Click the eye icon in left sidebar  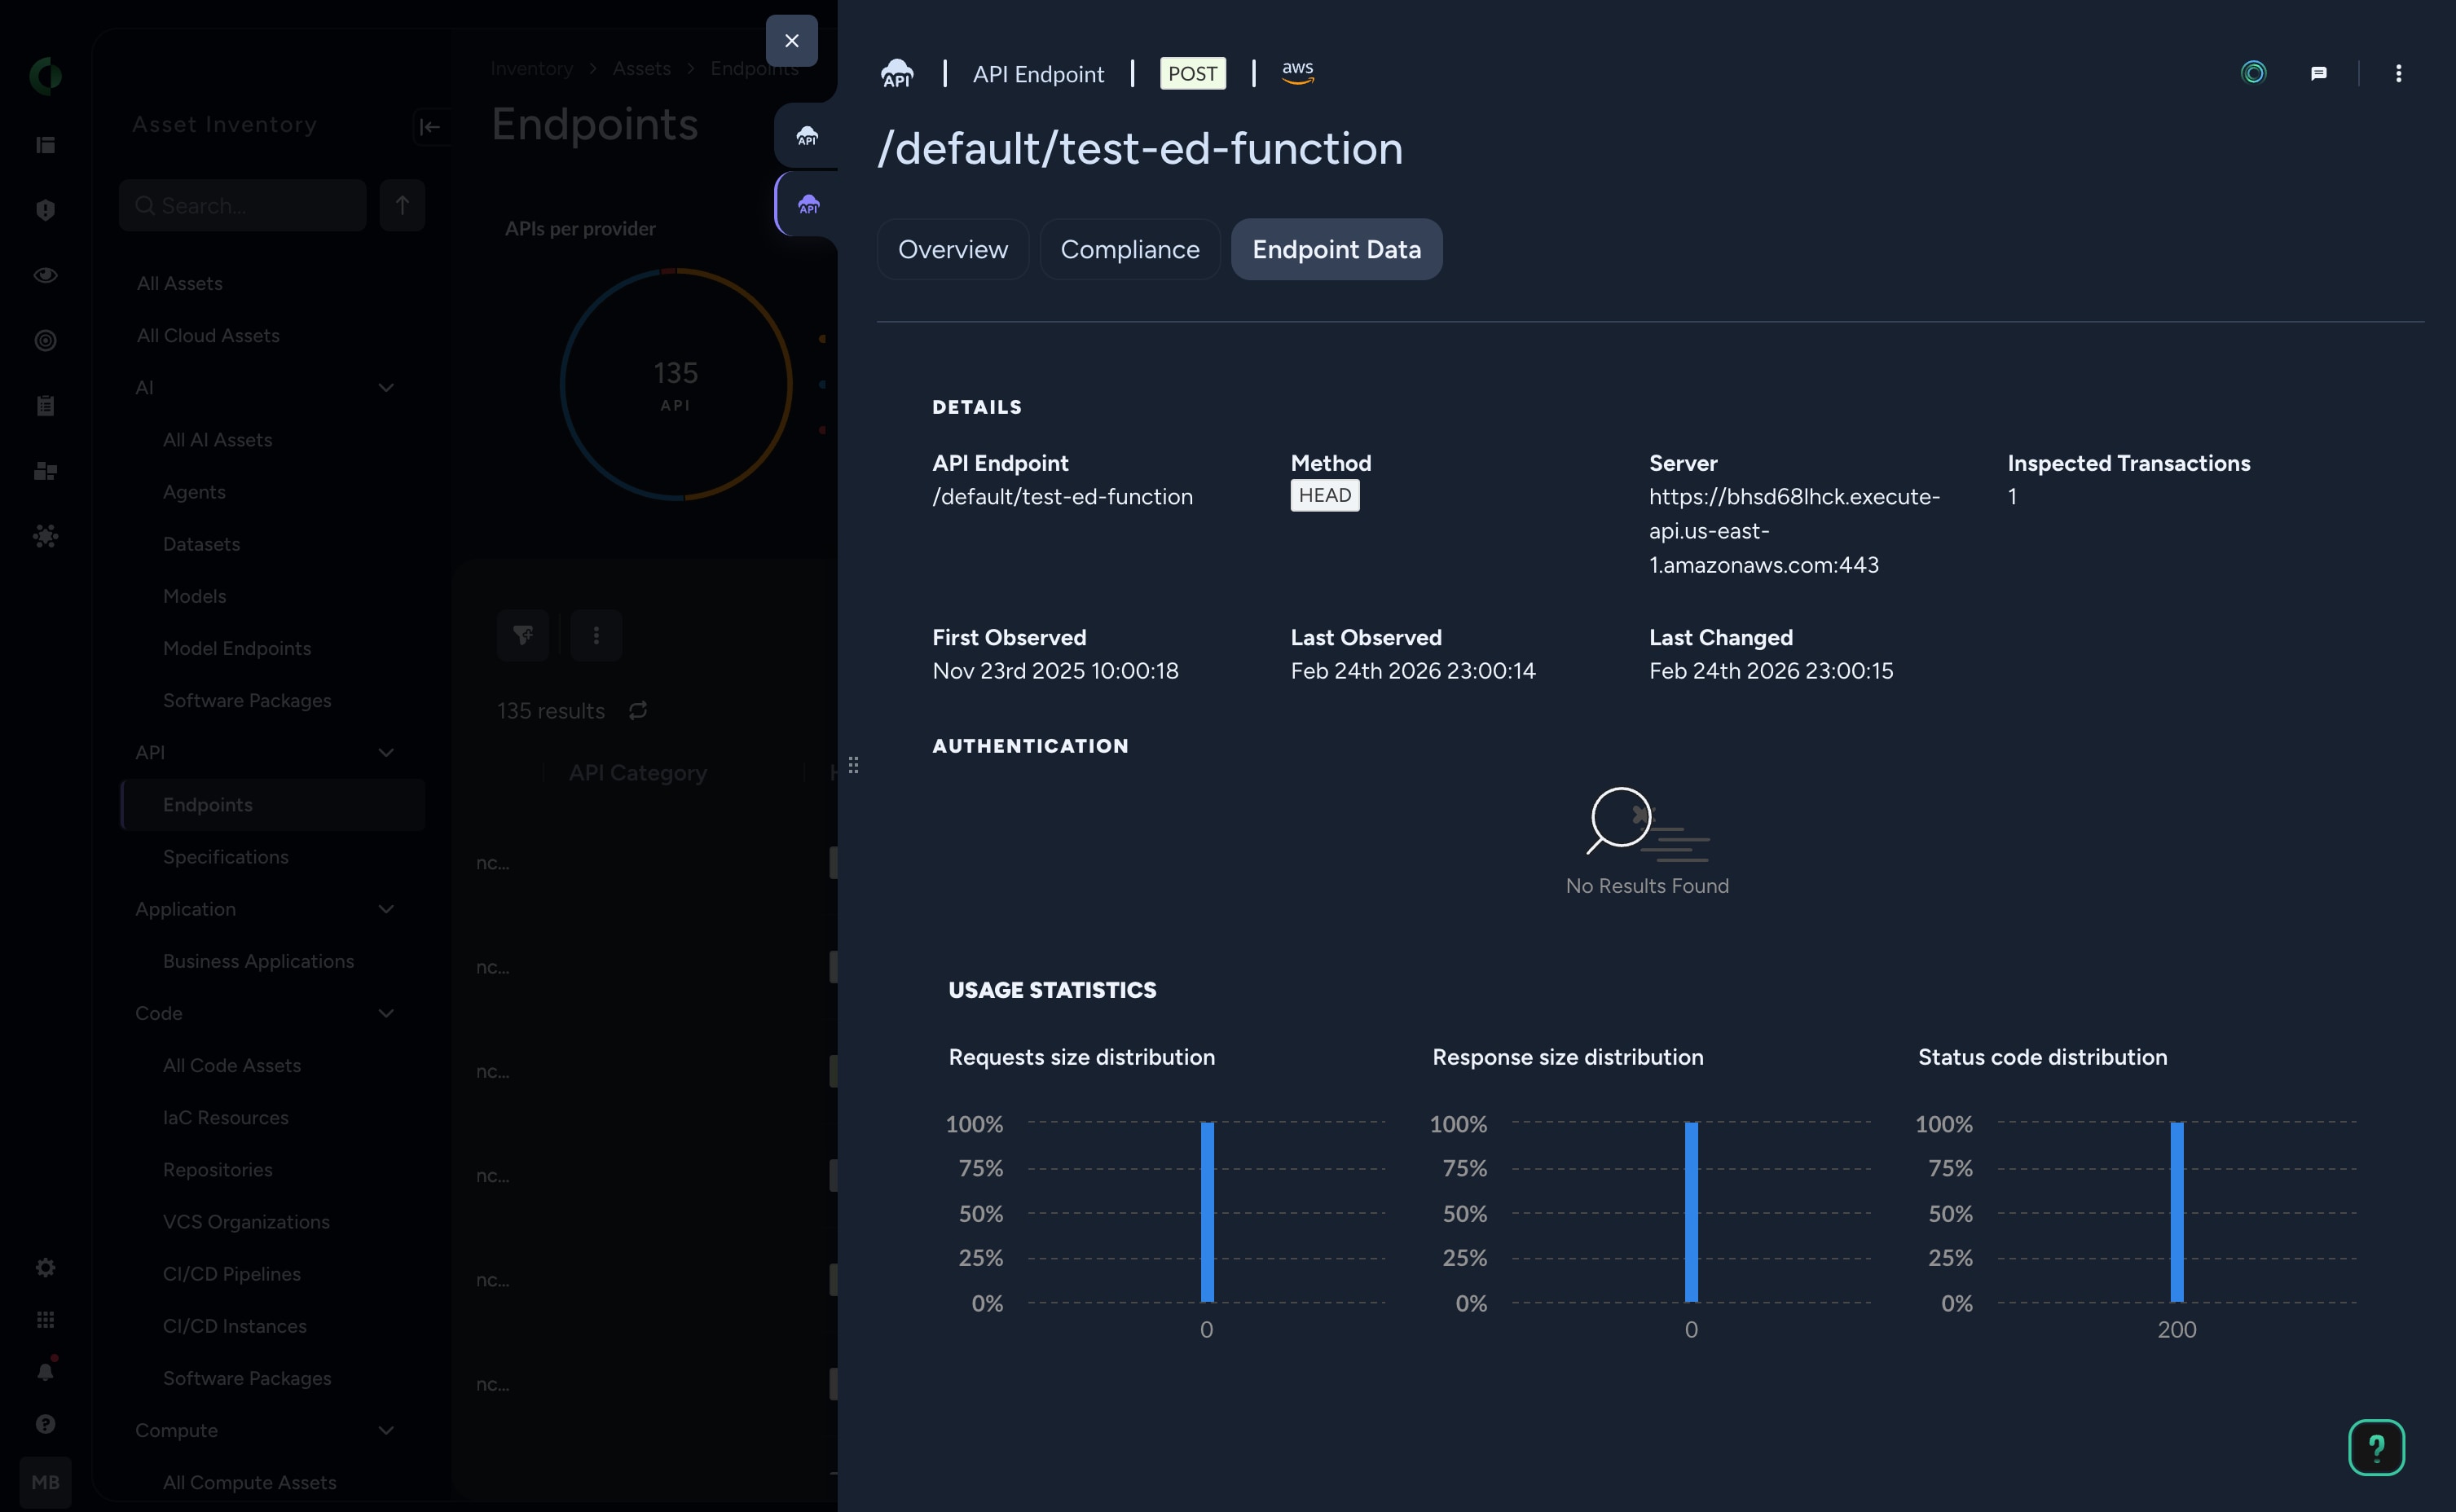tap(45, 275)
